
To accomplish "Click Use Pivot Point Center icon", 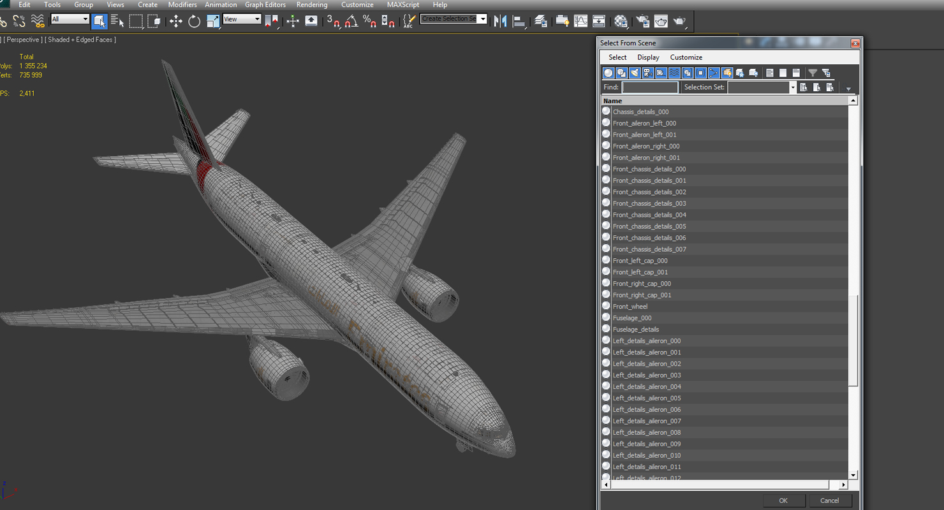I will pos(272,21).
